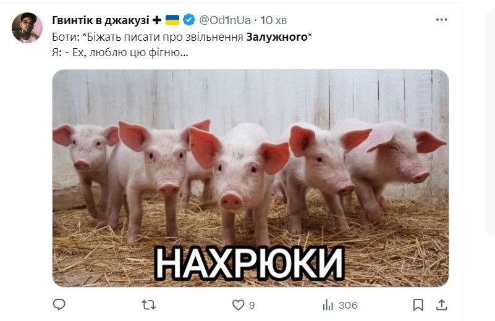
Task: Click the repost arrows icon
Action: tap(148, 305)
